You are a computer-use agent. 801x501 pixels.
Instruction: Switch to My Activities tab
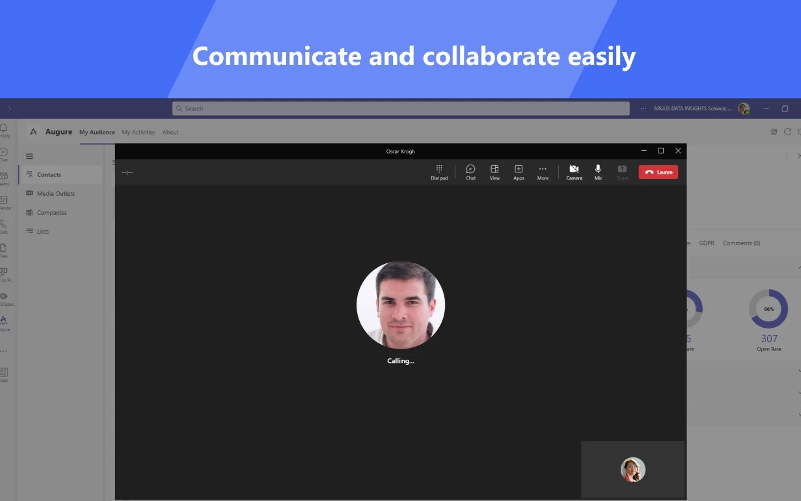[139, 132]
